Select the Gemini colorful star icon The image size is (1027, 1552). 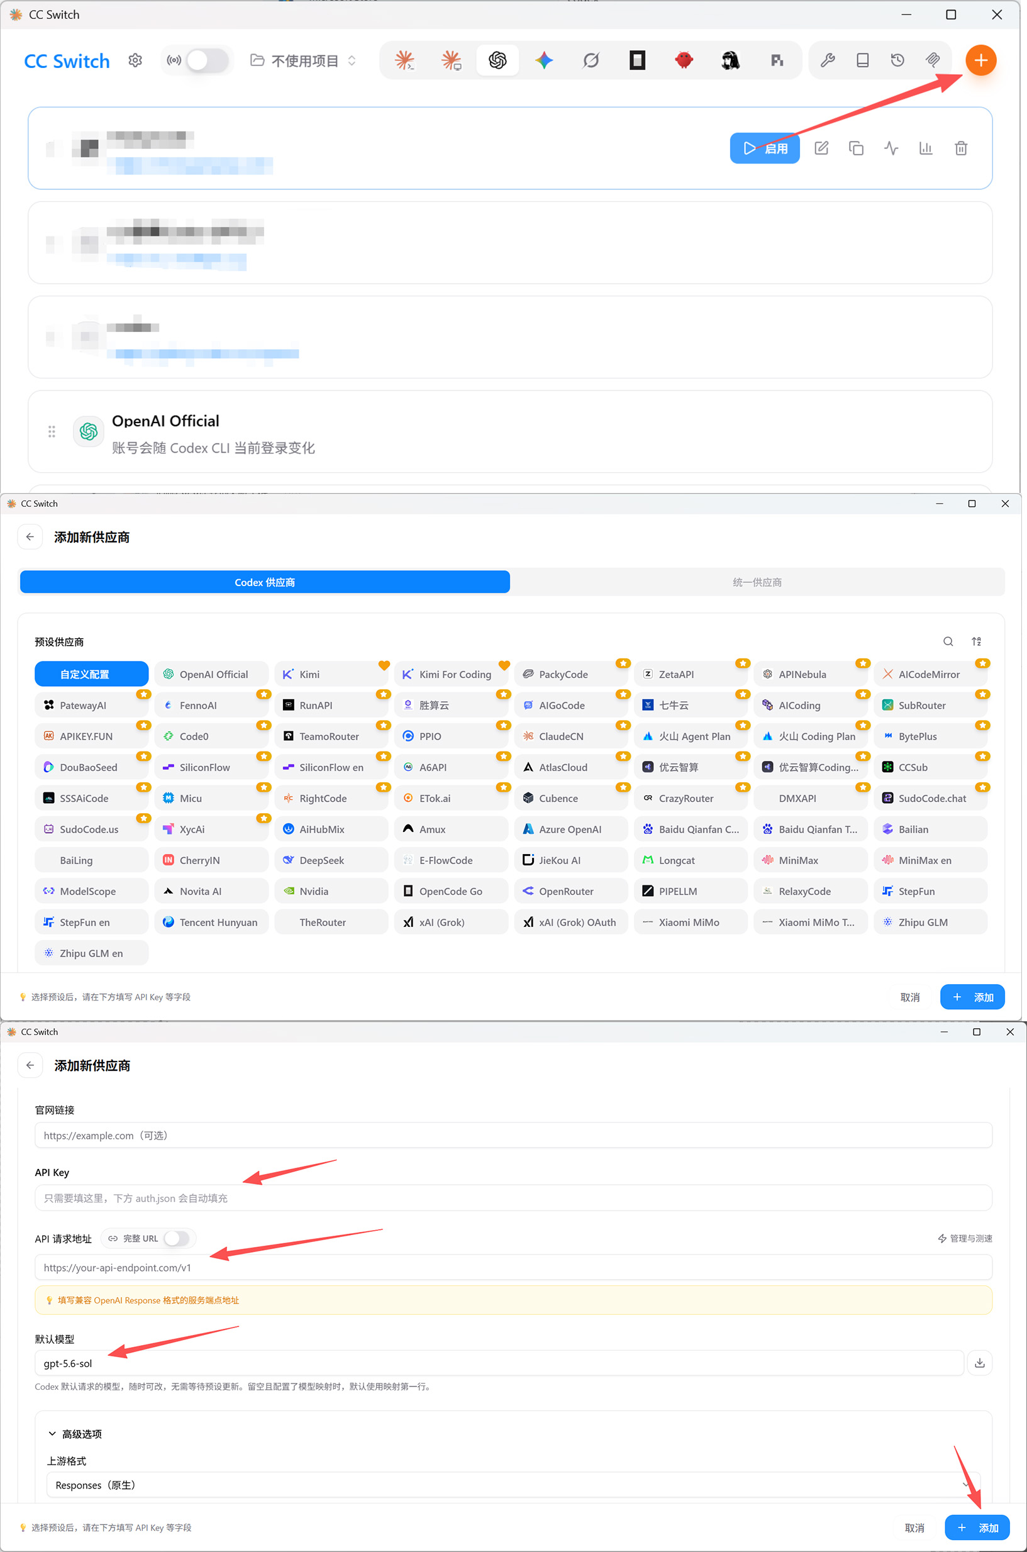pos(544,61)
